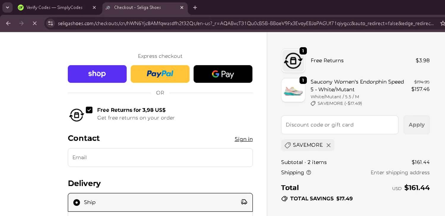Click Free Returns product thumbnail
Viewport: 445px width, 216px height.
[293, 60]
